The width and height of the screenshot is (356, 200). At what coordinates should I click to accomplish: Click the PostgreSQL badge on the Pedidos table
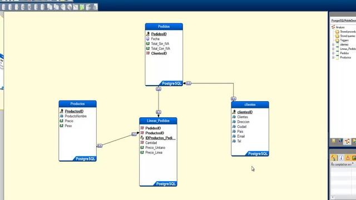coord(171,83)
